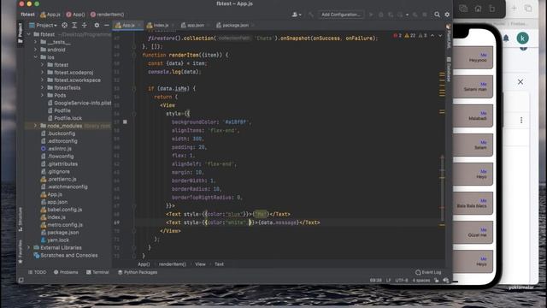Open the Event Log

tap(428, 272)
